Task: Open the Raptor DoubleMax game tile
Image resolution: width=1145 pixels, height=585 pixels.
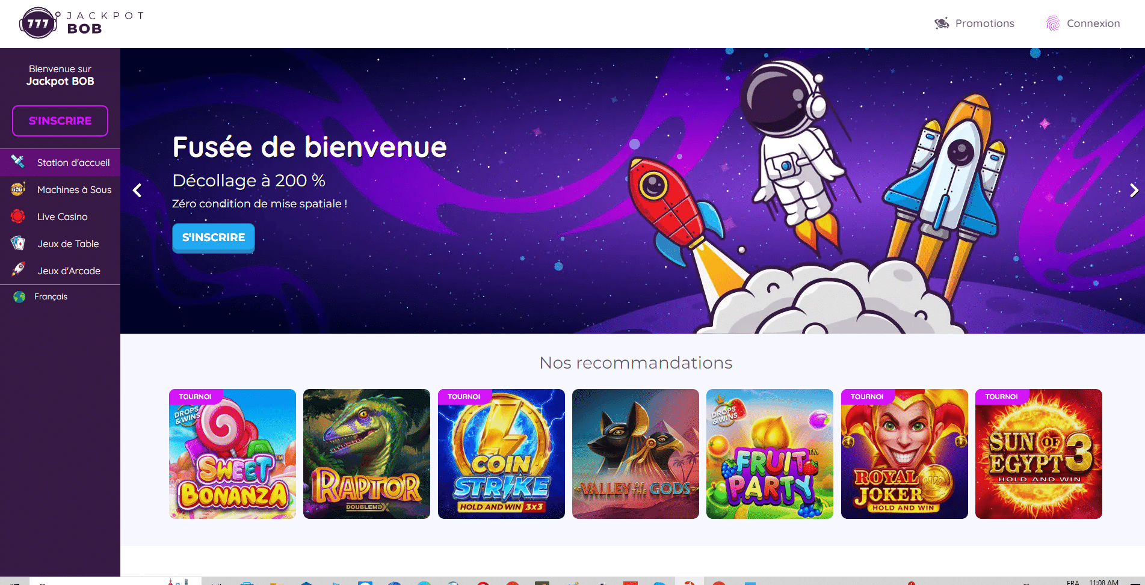Action: coord(366,454)
